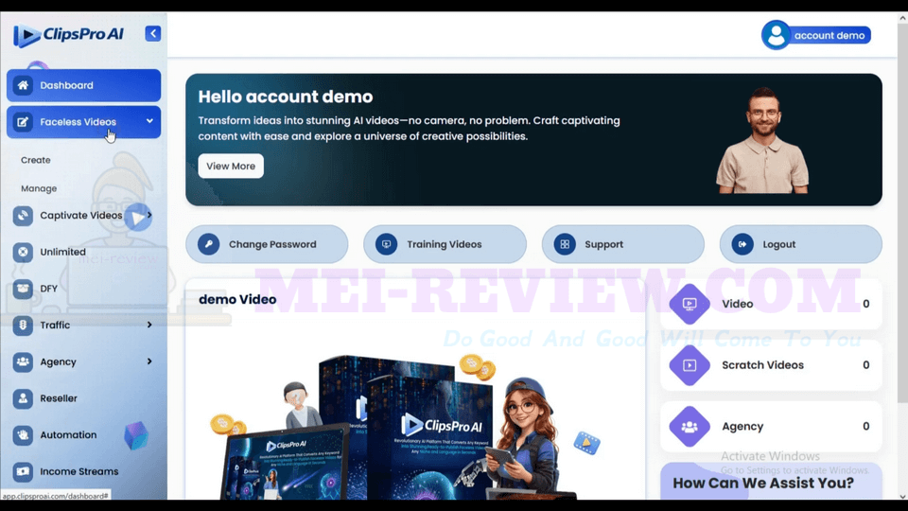The image size is (908, 511).
Task: Click the Change Password button
Action: pos(267,244)
